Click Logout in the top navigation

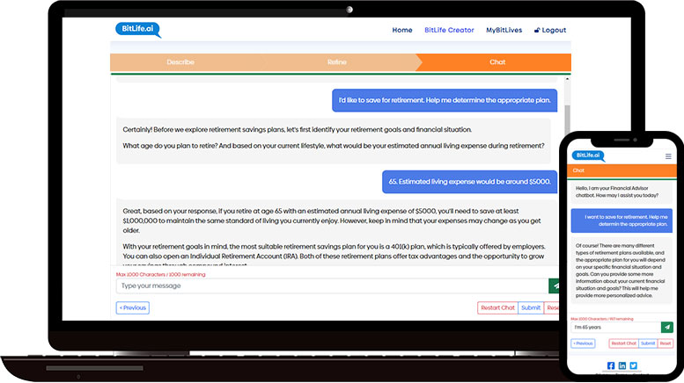point(550,30)
